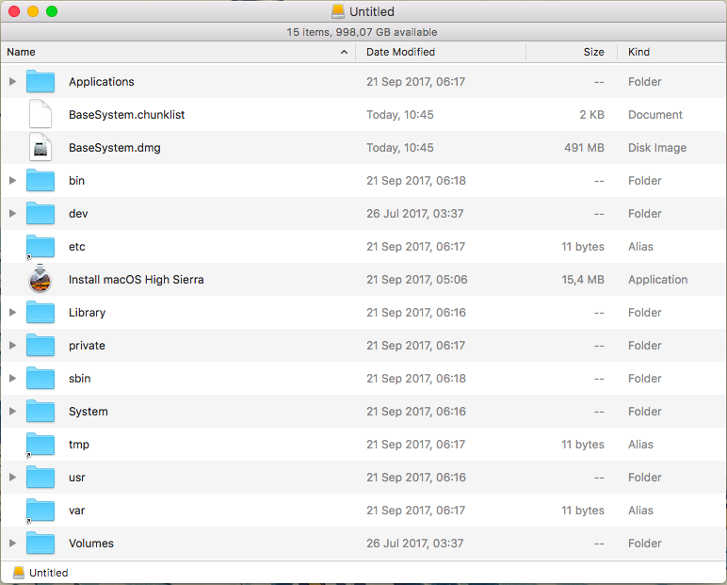
Task: Click the 'Volumes' folder name
Action: (x=91, y=544)
